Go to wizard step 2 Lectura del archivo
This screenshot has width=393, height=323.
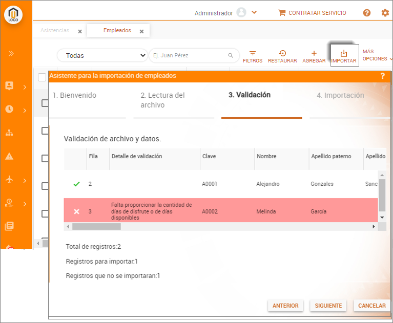(x=163, y=100)
